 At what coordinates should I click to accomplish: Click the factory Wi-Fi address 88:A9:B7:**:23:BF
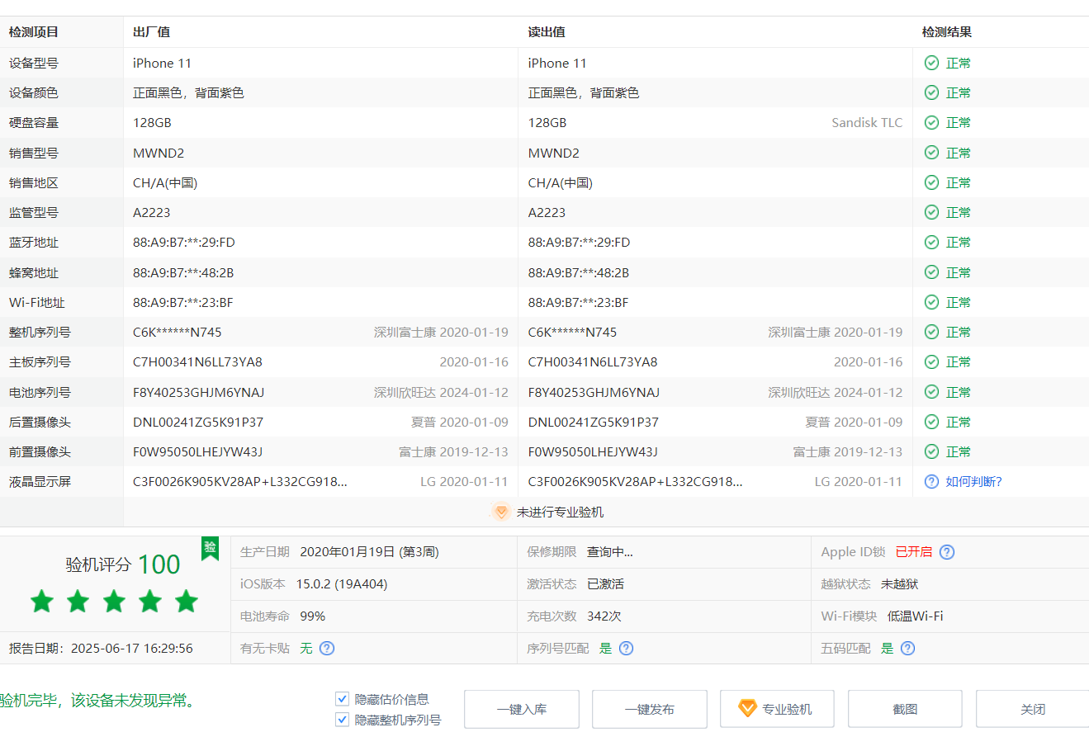[x=183, y=302]
